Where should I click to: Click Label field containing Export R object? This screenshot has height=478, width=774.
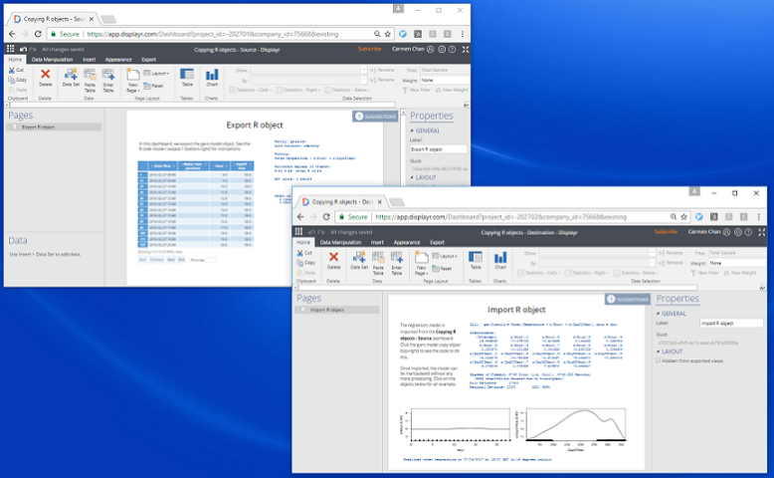(439, 149)
